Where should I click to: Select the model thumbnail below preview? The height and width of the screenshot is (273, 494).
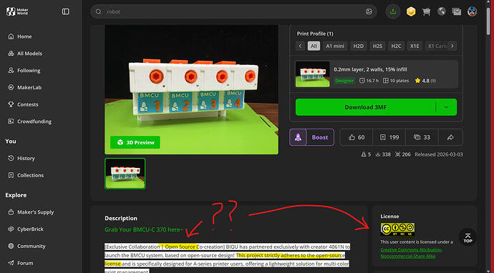click(125, 173)
